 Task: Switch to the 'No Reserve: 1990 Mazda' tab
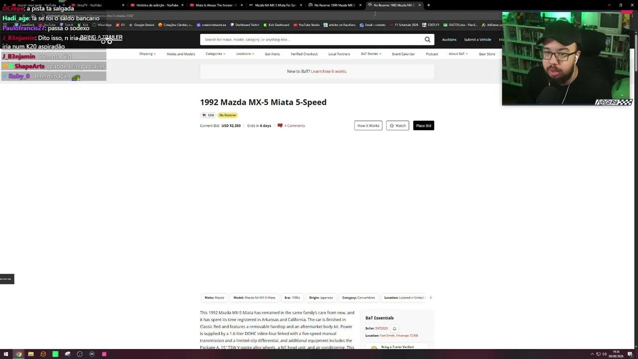(x=334, y=5)
